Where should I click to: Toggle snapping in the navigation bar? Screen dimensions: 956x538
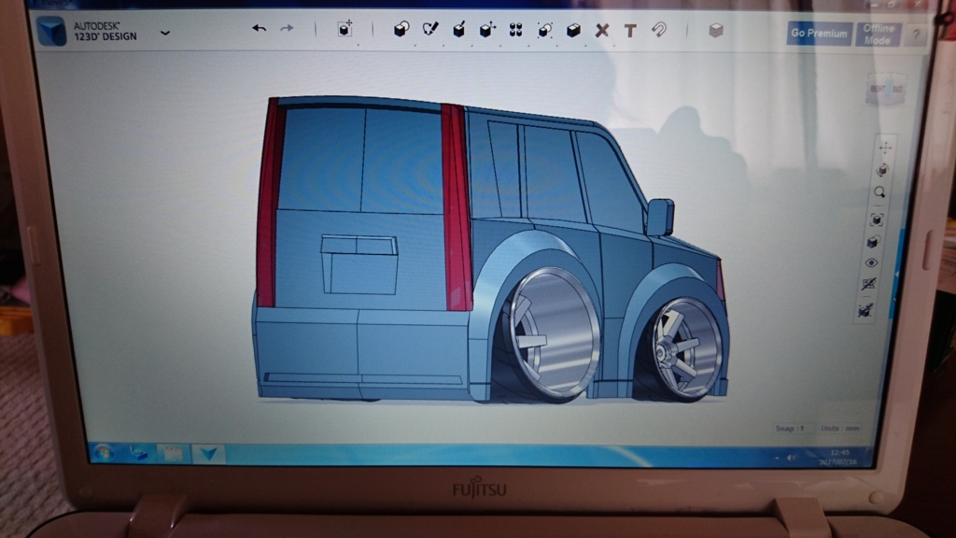point(865,310)
